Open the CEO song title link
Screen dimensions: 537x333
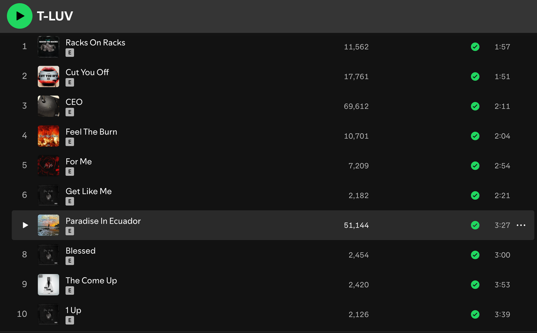click(74, 102)
